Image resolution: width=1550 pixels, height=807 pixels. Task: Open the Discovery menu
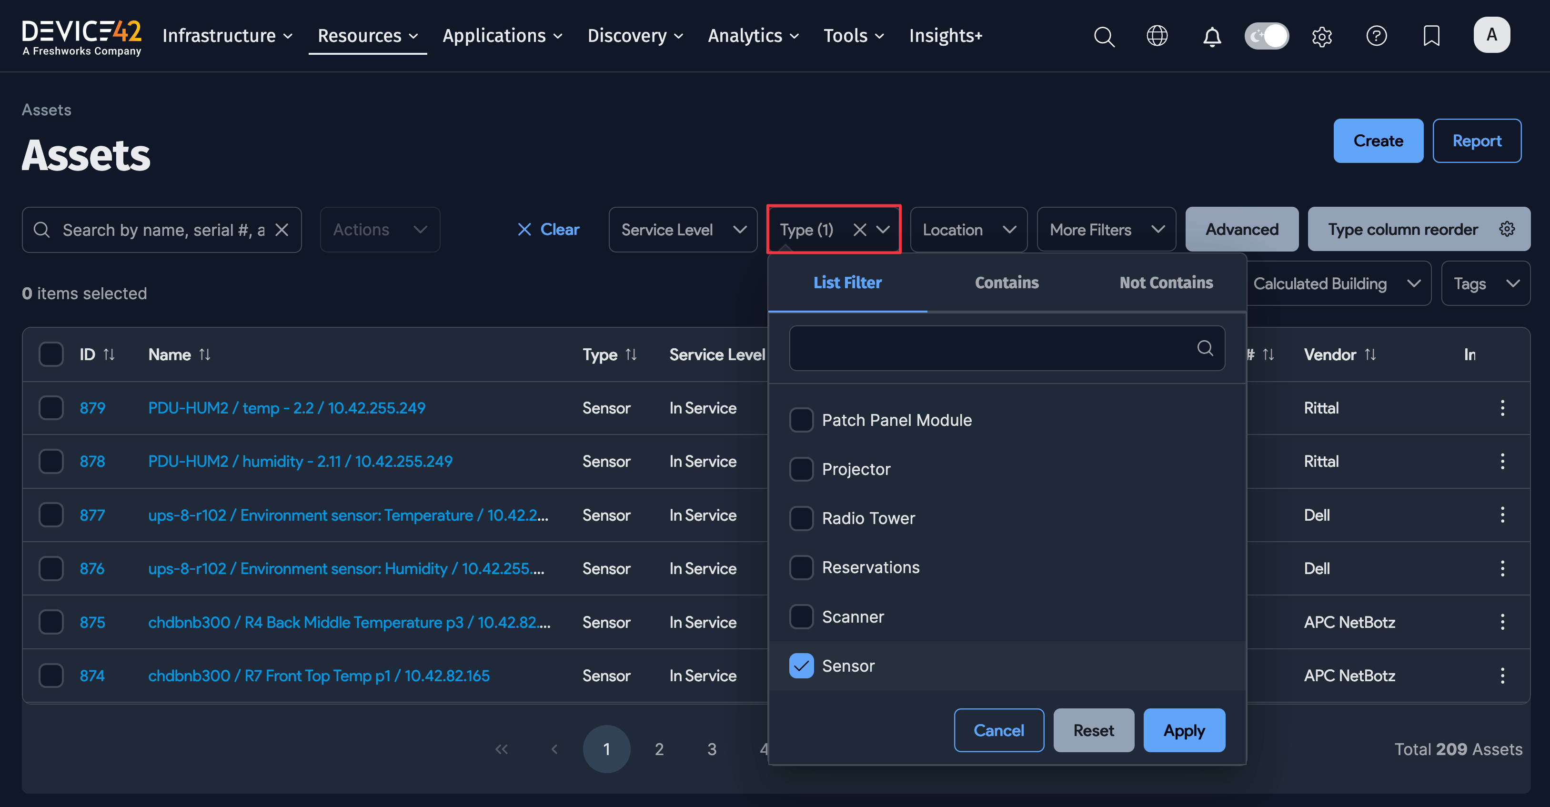click(635, 36)
